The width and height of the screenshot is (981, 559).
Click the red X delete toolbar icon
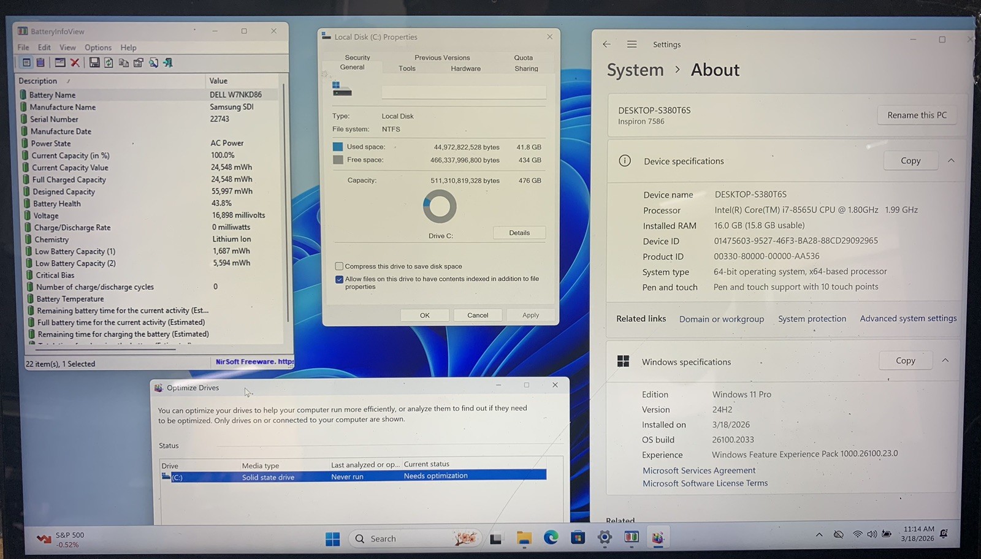[75, 63]
